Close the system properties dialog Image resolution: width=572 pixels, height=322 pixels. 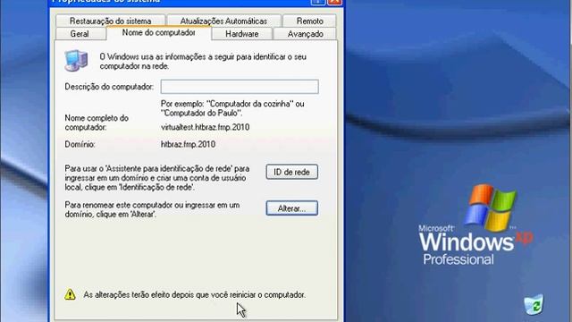pyautogui.click(x=334, y=1)
